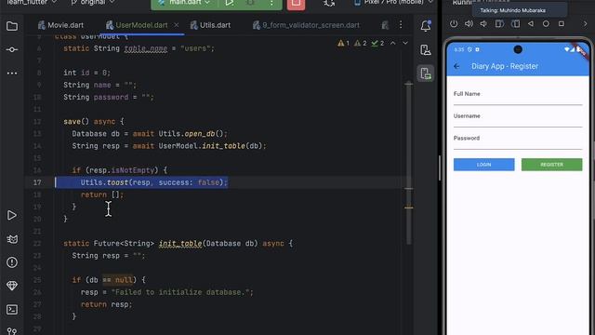Tap REGISTER button in the emulator
595x335 pixels.
551,165
